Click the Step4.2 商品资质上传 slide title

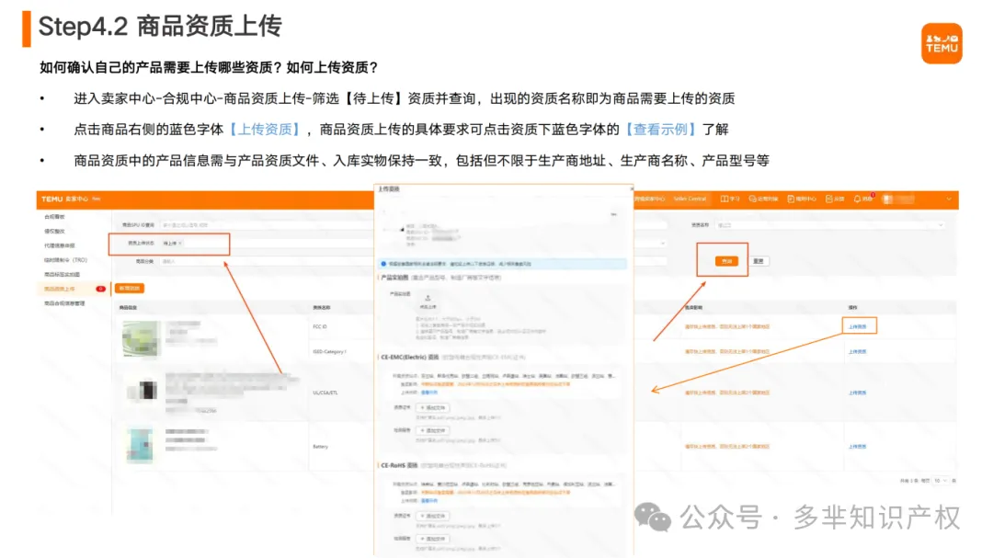pyautogui.click(x=160, y=27)
